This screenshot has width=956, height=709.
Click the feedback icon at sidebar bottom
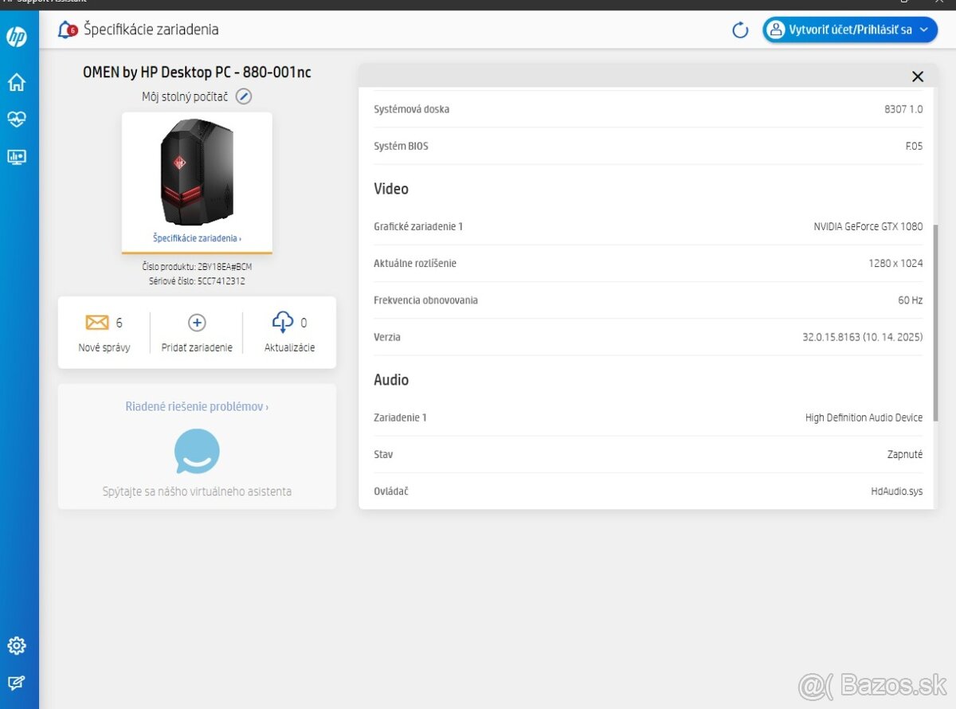(17, 683)
